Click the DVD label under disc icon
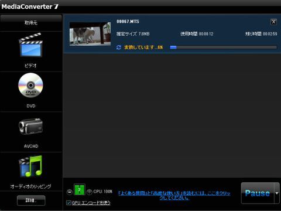 (x=31, y=106)
